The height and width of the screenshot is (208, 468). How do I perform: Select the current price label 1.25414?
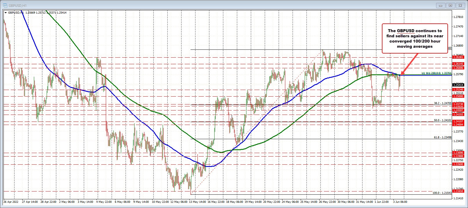(x=458, y=85)
